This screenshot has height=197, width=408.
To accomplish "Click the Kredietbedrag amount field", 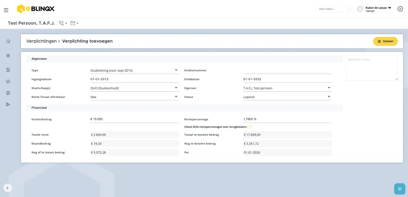I will tap(135, 119).
